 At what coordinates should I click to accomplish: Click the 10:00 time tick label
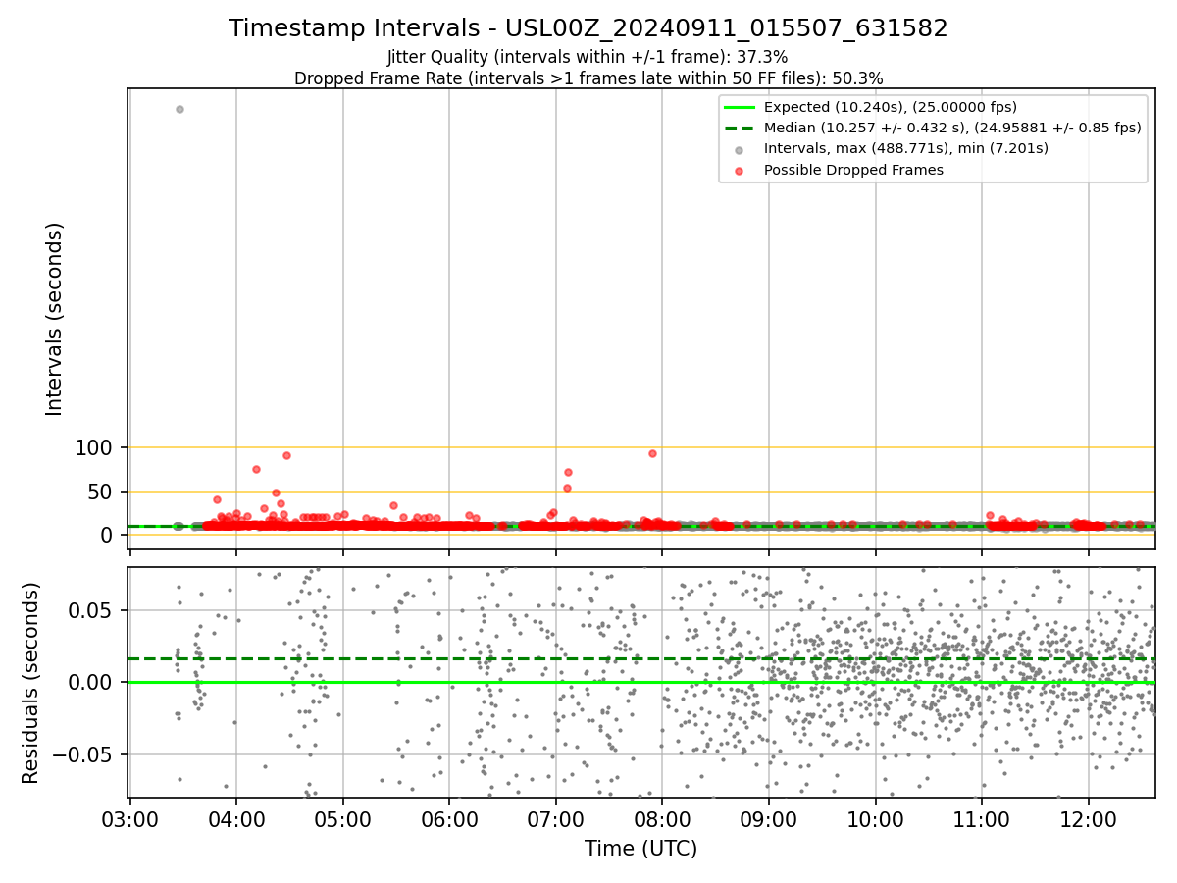point(876,819)
